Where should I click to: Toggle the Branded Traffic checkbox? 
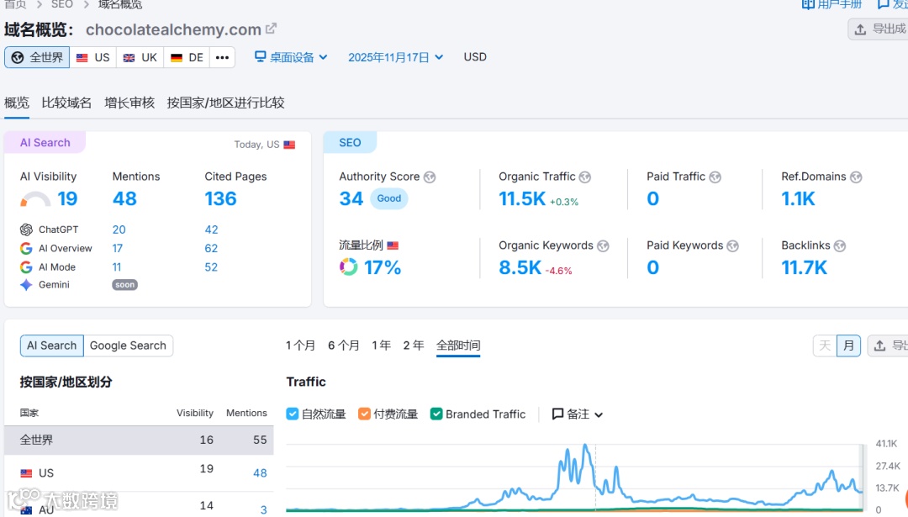tap(436, 414)
